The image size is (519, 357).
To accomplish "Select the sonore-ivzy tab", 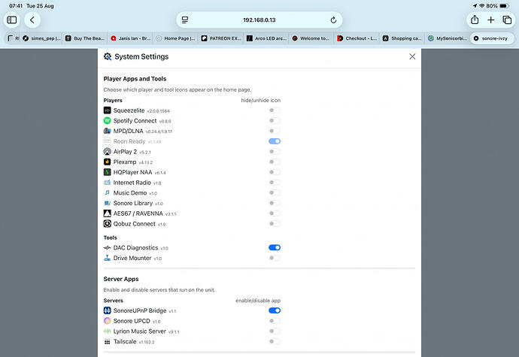I will point(492,38).
